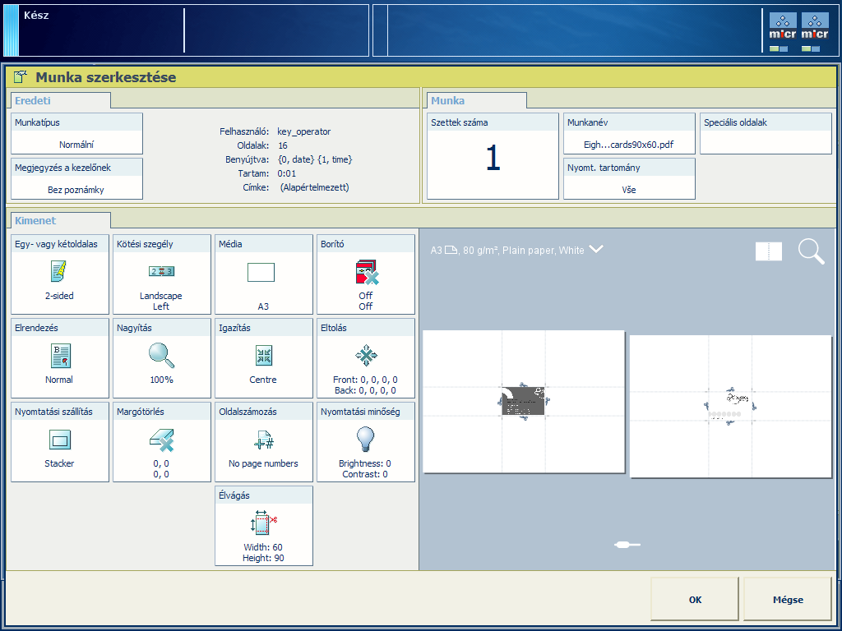Viewport: 842px width, 631px height.
Task: Click the Eltolás shift arrows icon
Action: (x=365, y=355)
